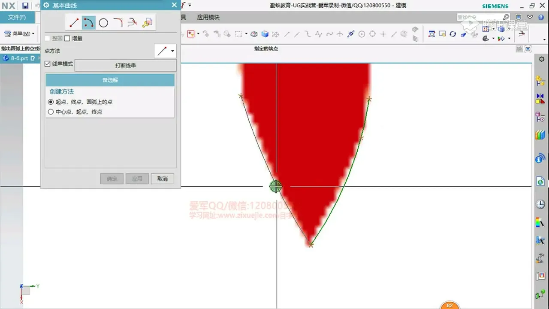Click the Save icon in title bar
This screenshot has height=309, width=549.
25,6
